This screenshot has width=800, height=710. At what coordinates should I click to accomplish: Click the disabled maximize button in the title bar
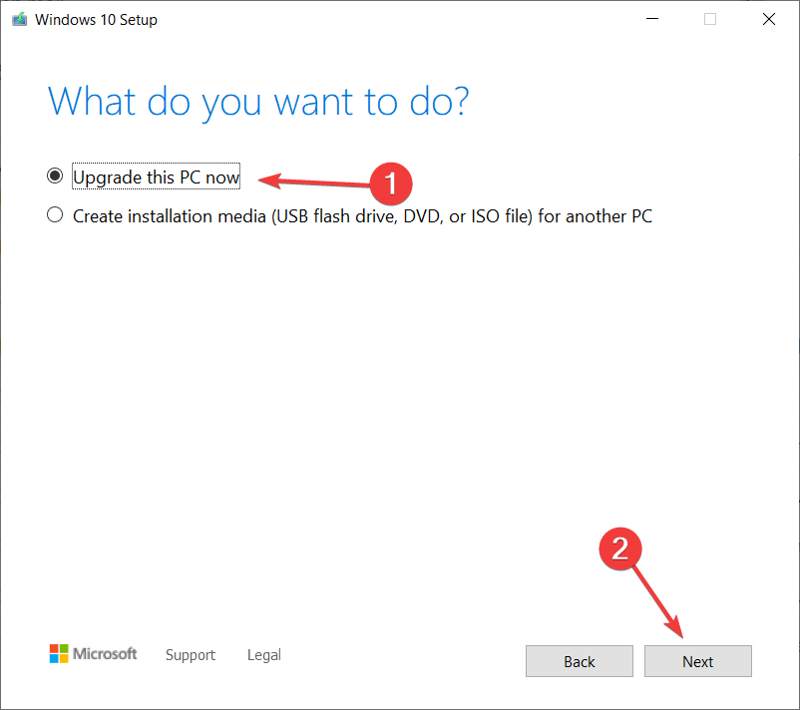point(710,19)
